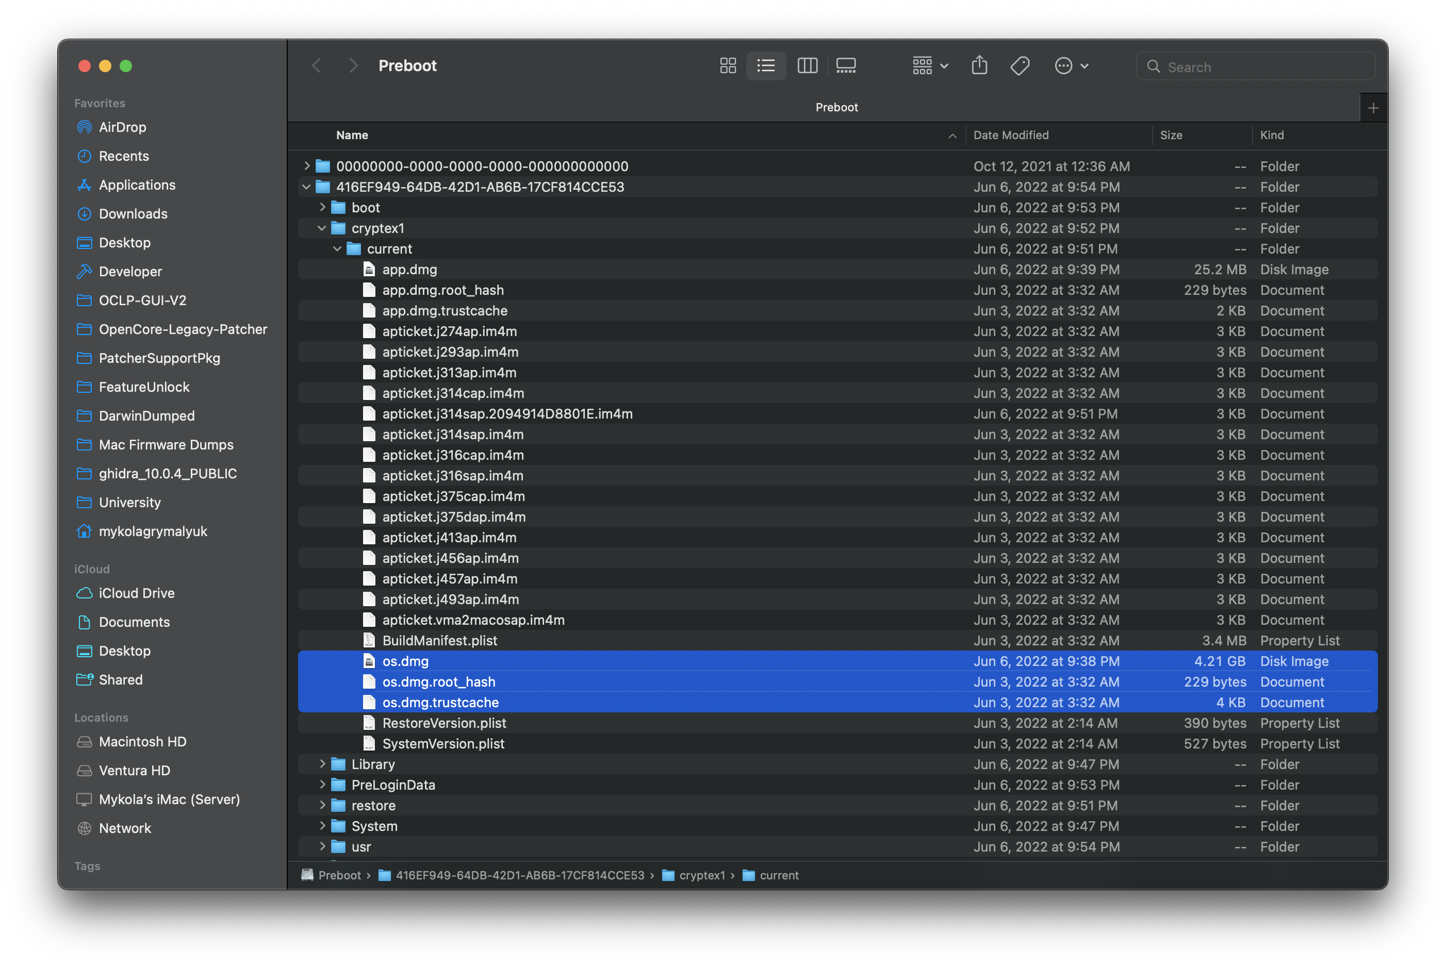1446x966 pixels.
Task: Switch to column view layout
Action: (807, 65)
